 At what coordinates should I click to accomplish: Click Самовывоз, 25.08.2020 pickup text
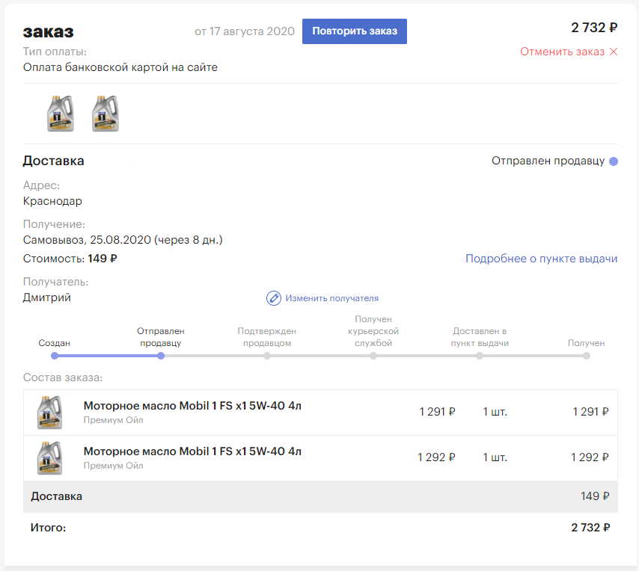click(x=123, y=240)
